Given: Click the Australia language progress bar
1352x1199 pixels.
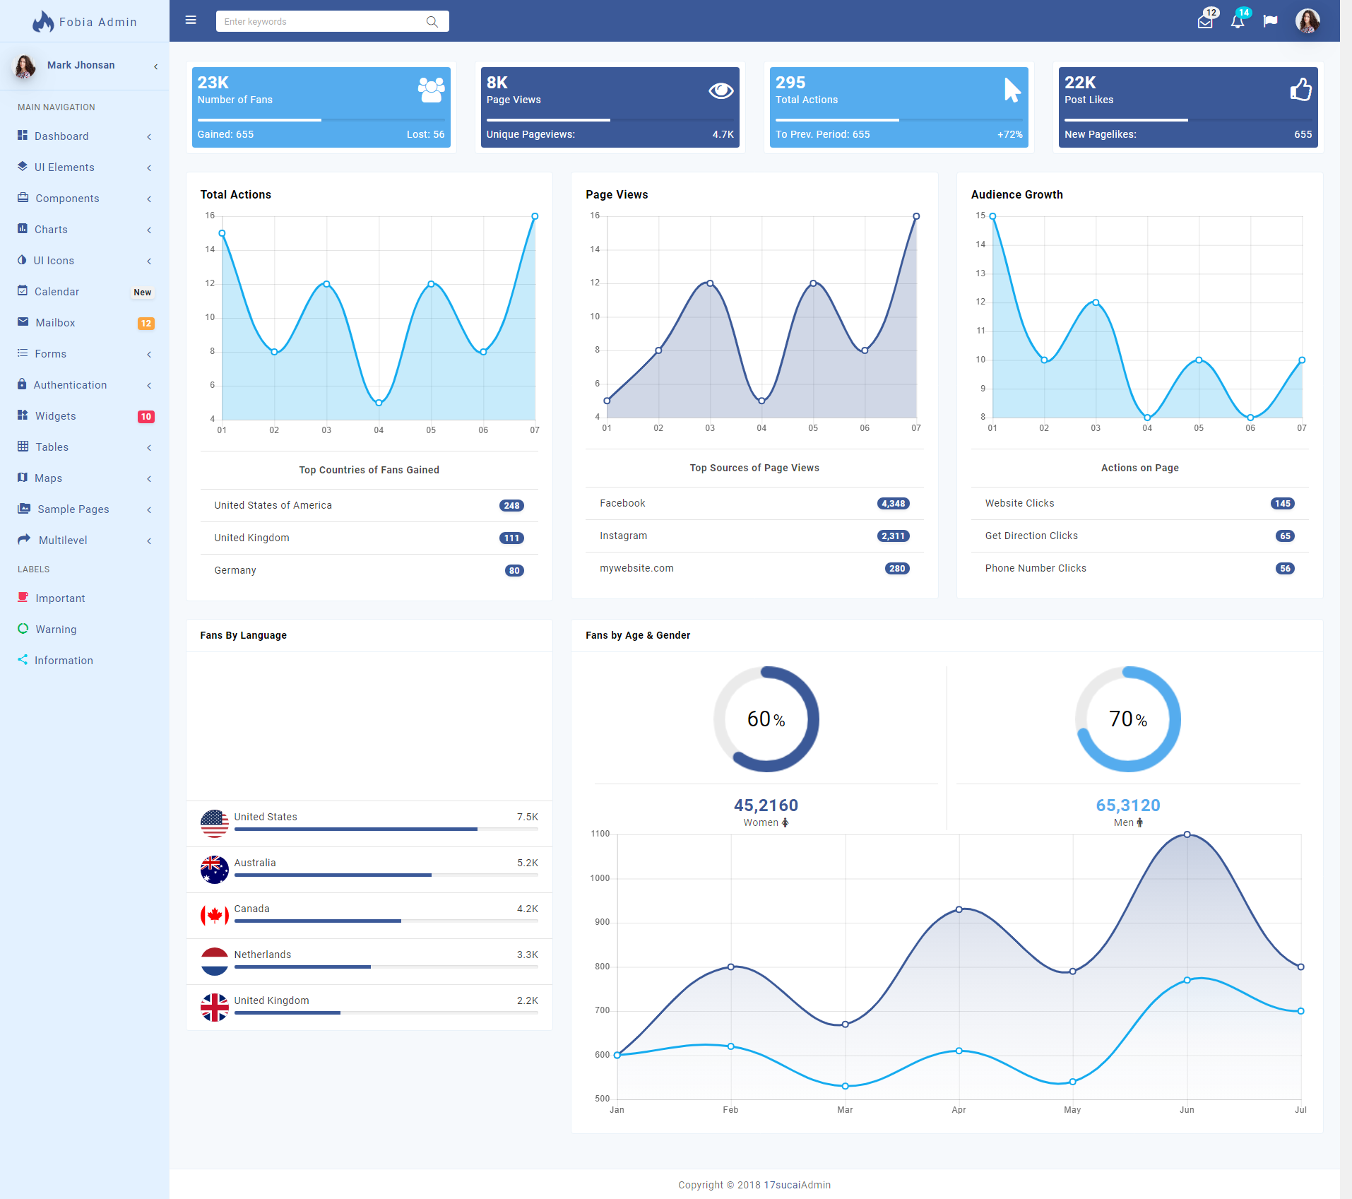Looking at the screenshot, I should [386, 875].
